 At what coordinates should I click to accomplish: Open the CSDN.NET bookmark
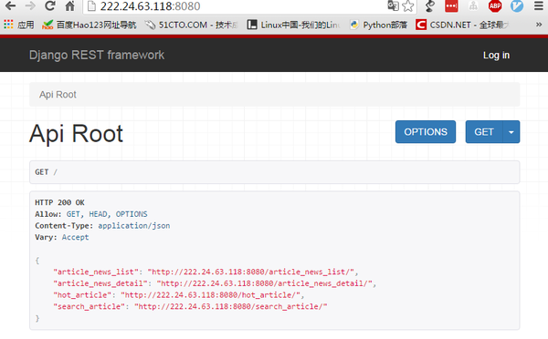click(462, 25)
